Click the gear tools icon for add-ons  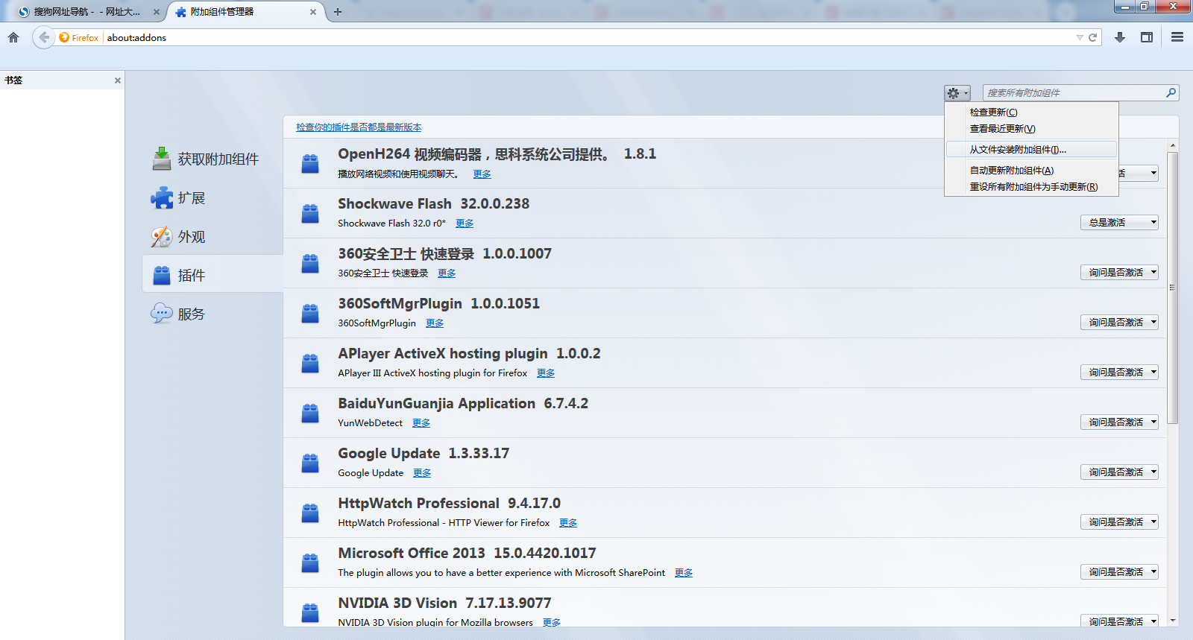(x=957, y=93)
